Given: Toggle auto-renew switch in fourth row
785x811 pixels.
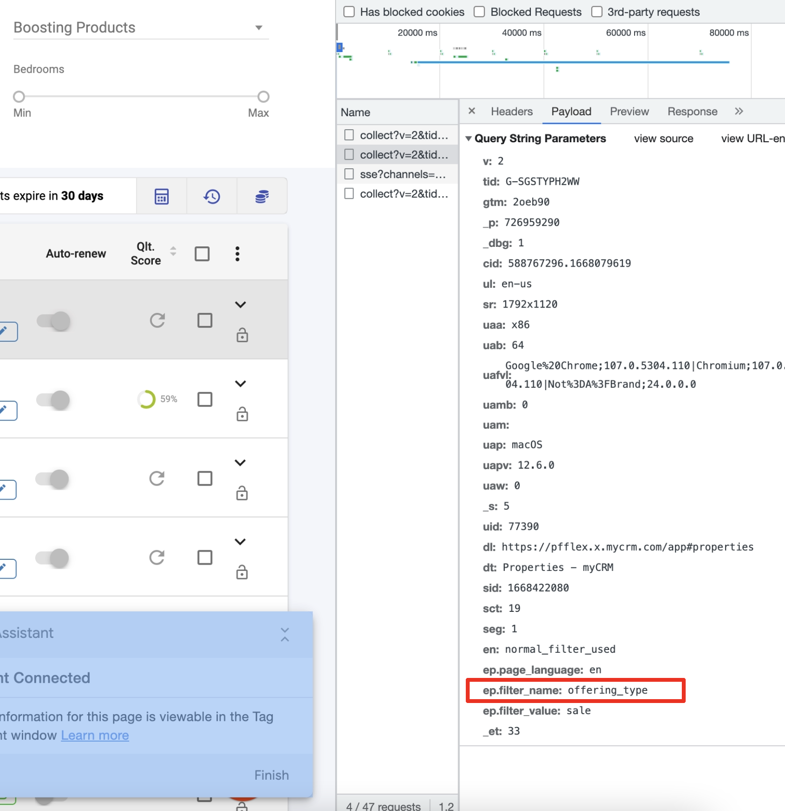Looking at the screenshot, I should (53, 558).
